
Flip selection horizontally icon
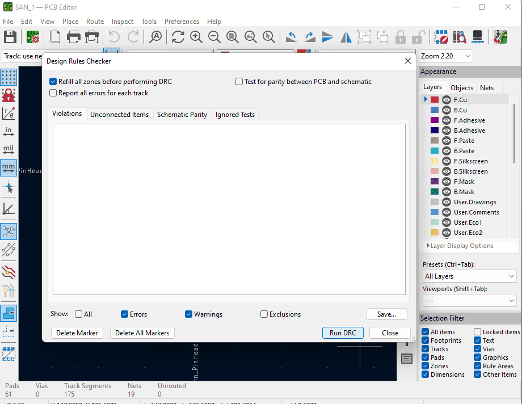tap(346, 37)
